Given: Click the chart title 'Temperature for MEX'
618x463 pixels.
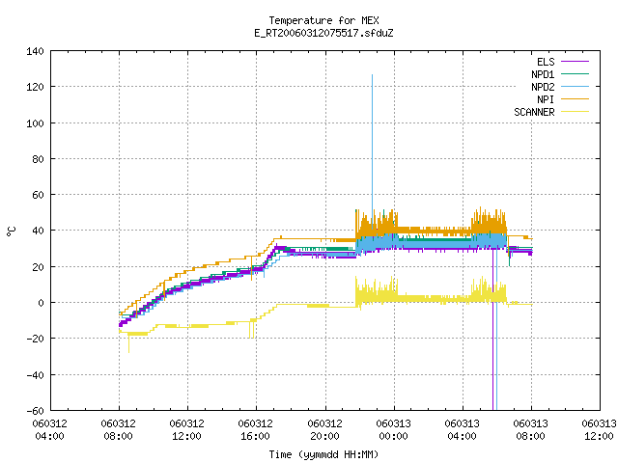Looking at the screenshot, I should (323, 20).
